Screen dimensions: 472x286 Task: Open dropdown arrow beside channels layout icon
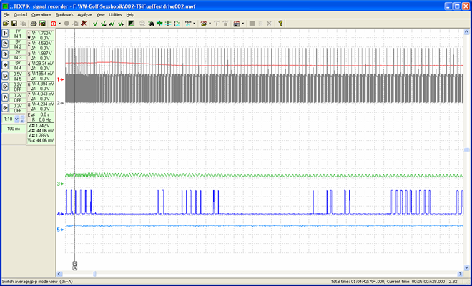pyautogui.click(x=242, y=23)
